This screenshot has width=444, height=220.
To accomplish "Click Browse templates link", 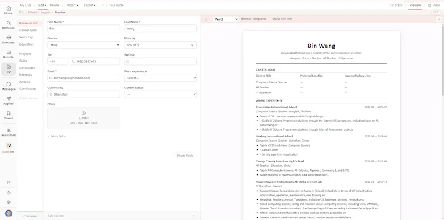I will pos(254,19).
